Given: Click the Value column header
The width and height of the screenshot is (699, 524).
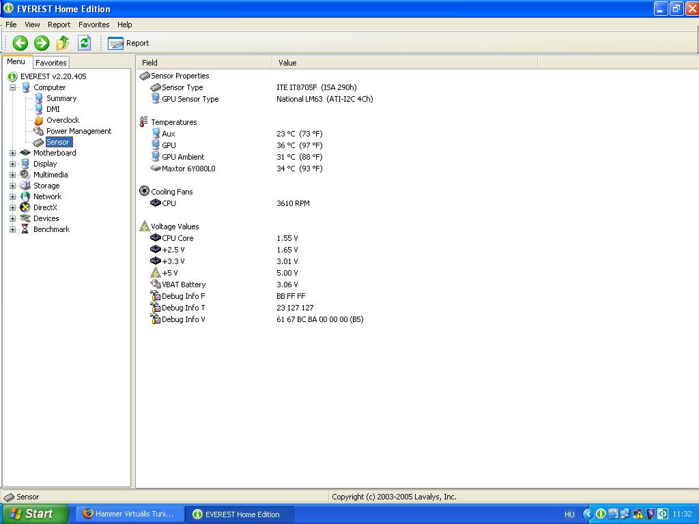Looking at the screenshot, I should pyautogui.click(x=405, y=63).
